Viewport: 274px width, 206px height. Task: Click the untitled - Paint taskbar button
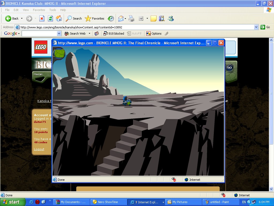(x=220, y=202)
